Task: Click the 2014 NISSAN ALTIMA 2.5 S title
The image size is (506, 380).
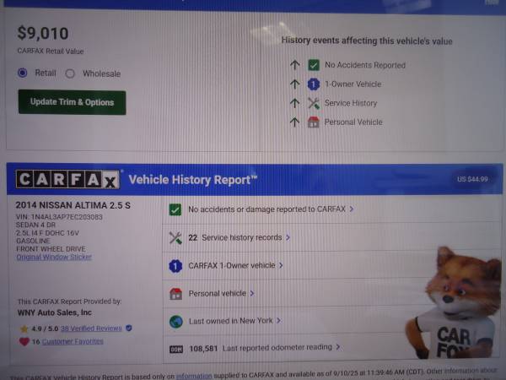Action: [x=73, y=205]
